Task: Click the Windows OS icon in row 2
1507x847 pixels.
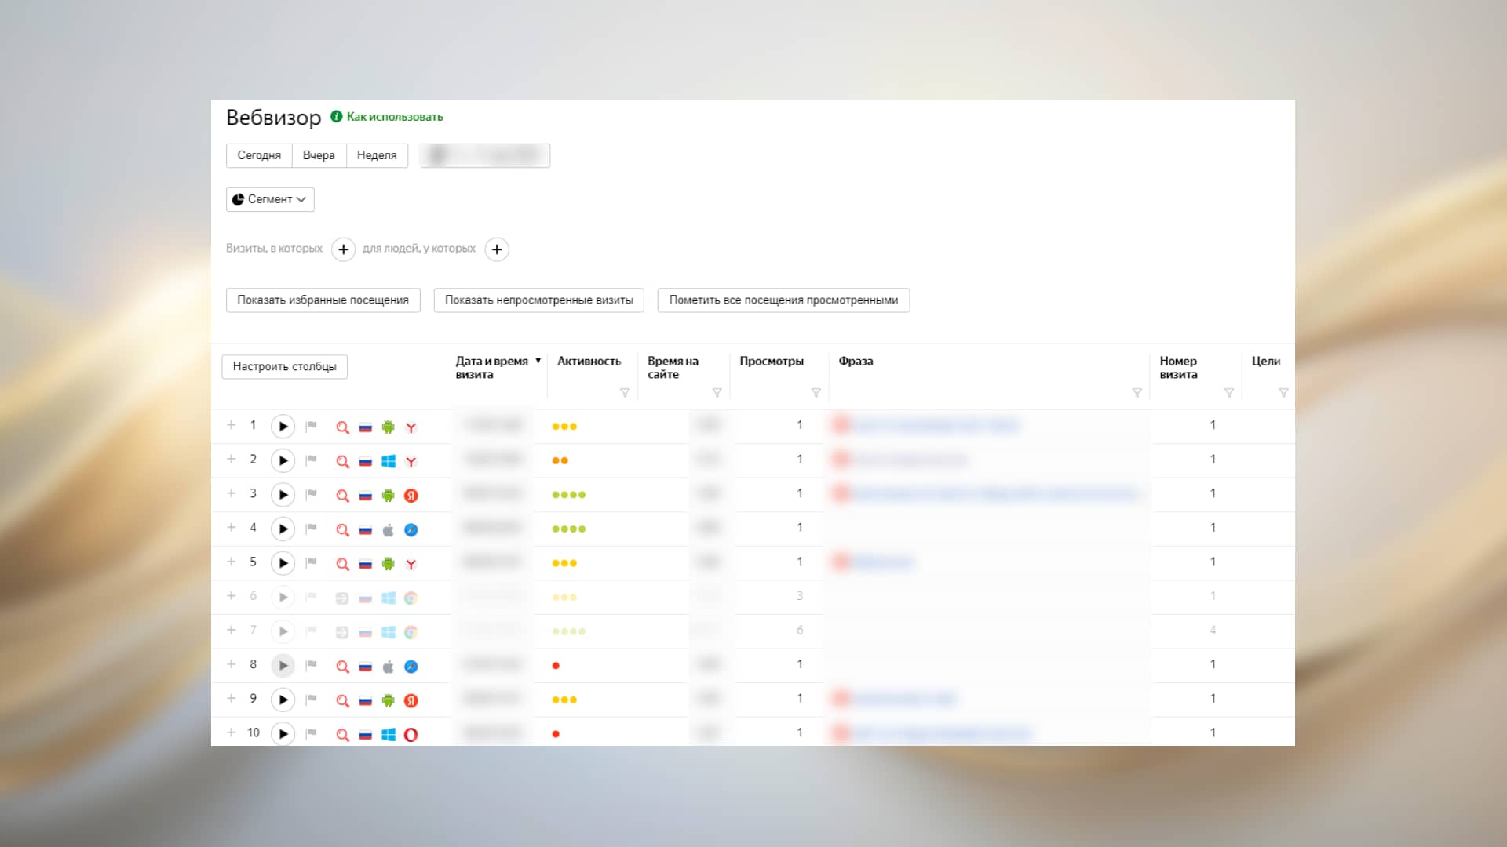Action: [x=388, y=461]
